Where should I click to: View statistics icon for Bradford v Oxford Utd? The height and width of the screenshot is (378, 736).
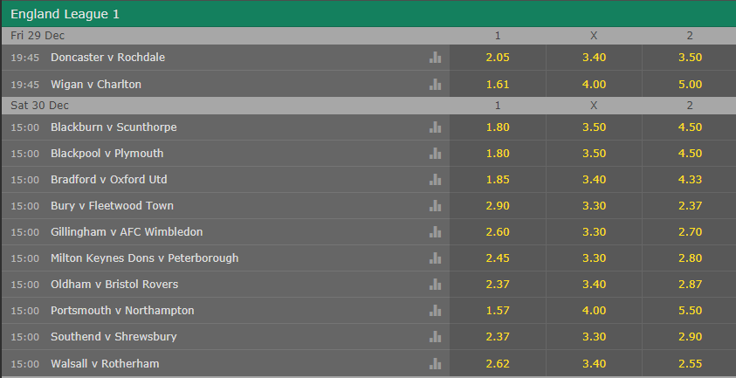coord(435,179)
